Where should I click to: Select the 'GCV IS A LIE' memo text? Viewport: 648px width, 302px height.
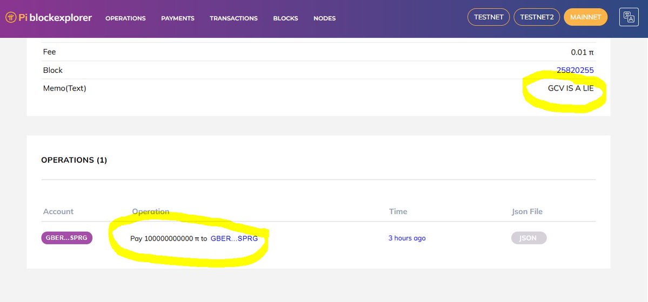point(571,88)
